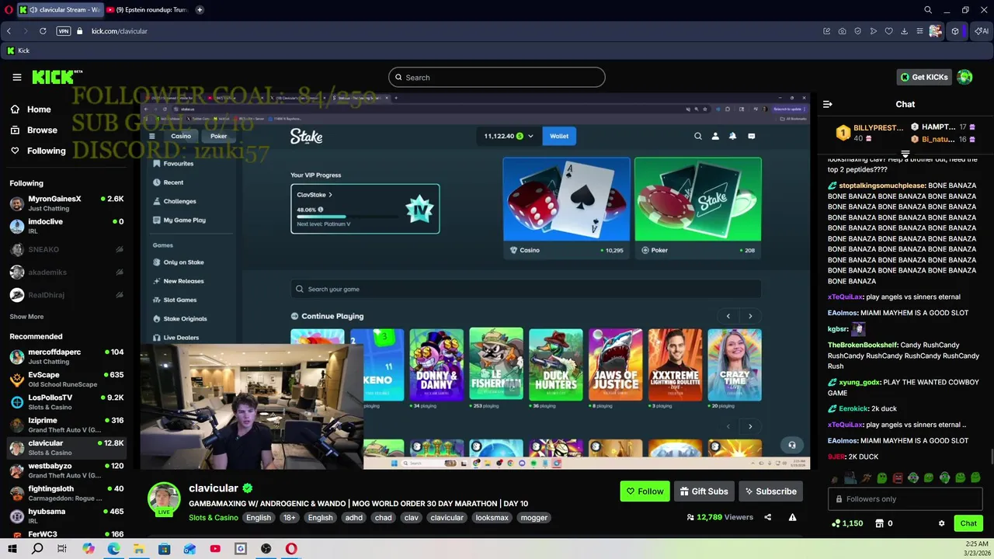Open Opera AI assistant button
Viewport: 994px width, 559px height.
[x=982, y=31]
